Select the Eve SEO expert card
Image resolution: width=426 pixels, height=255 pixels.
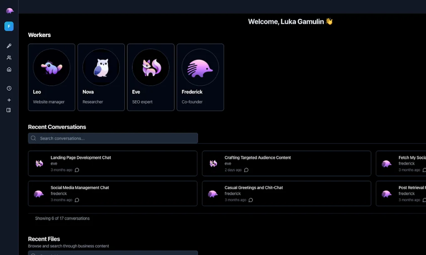coord(151,77)
